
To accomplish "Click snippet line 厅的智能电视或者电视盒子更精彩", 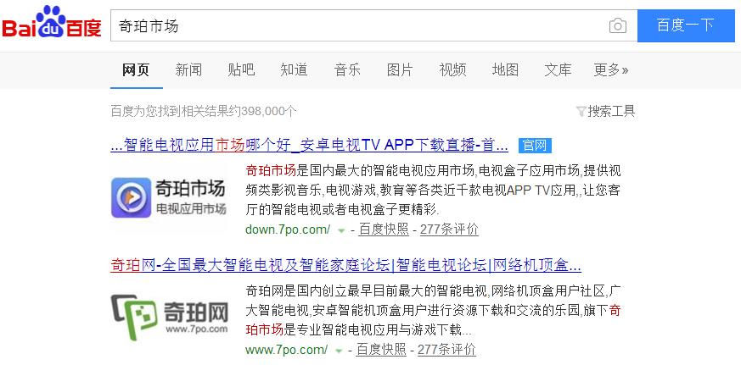I will pyautogui.click(x=343, y=209).
